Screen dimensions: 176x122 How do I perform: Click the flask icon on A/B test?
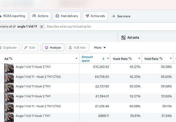(70, 48)
